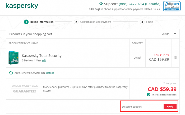Go to Billing Information step
Screen dimensions: 185x115
pyautogui.click(x=42, y=22)
